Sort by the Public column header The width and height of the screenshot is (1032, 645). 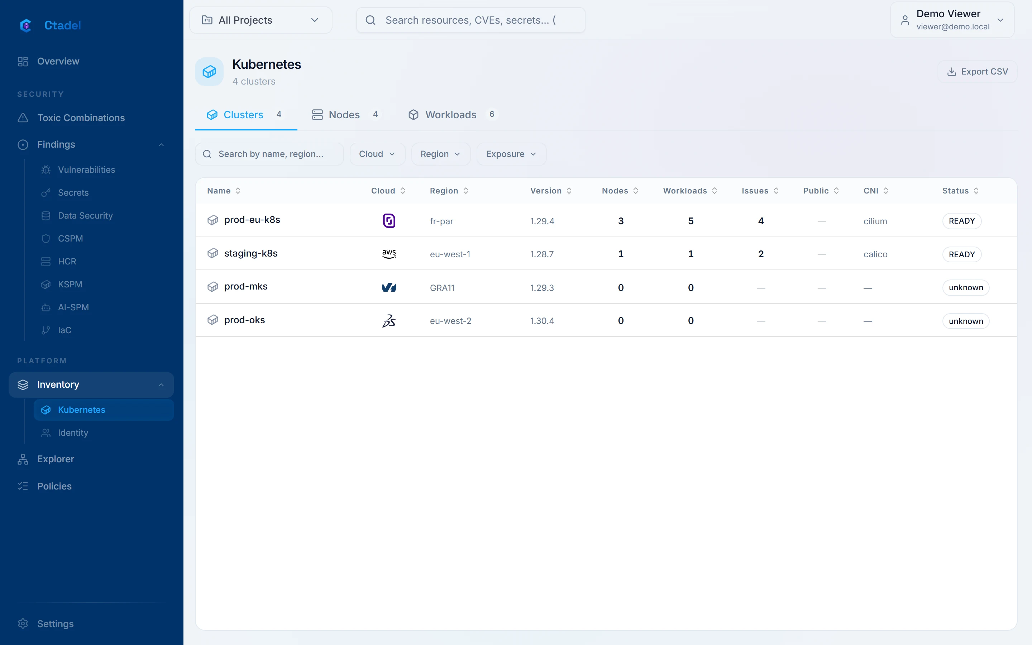coord(821,191)
